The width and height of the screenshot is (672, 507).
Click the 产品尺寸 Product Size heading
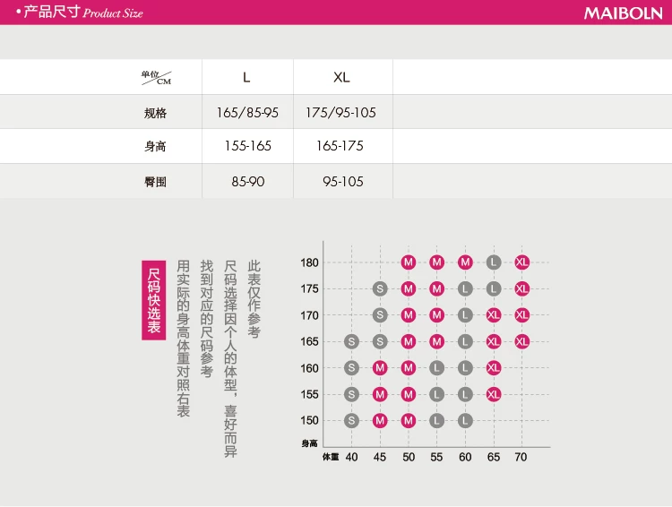(82, 13)
